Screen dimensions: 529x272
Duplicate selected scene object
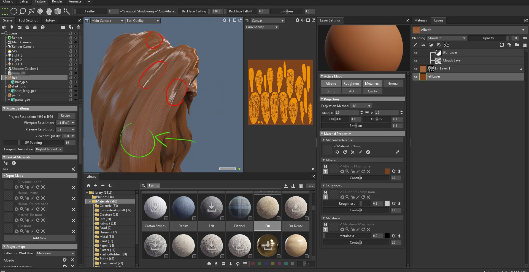71,27
